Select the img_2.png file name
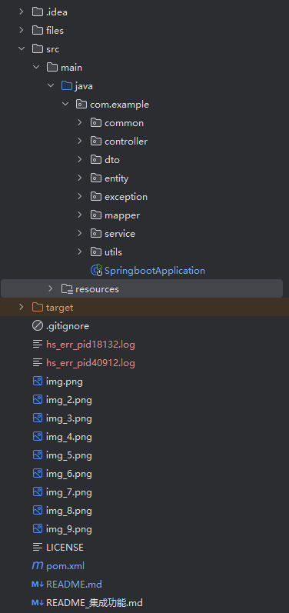This screenshot has width=289, height=613. pos(69,400)
